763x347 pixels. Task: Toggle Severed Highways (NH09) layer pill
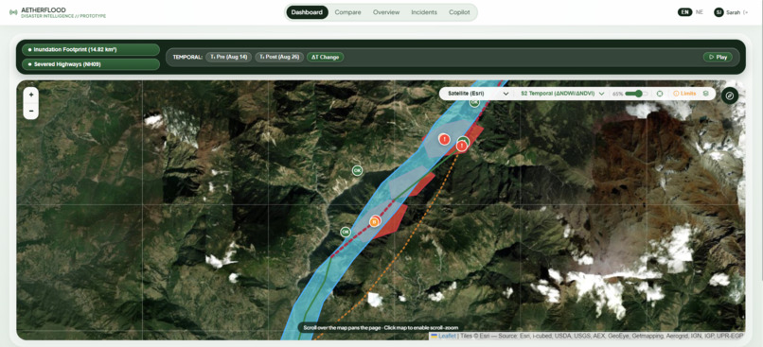pyautogui.click(x=91, y=64)
